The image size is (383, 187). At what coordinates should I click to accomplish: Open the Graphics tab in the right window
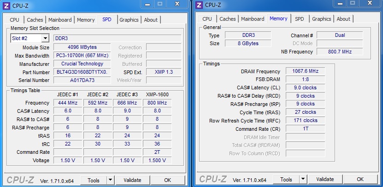tap(322, 19)
